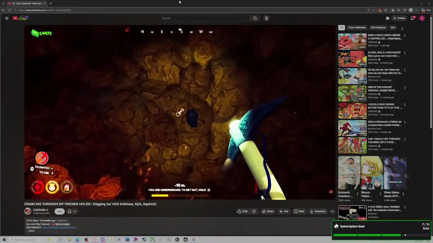Click the Create button
The width and height of the screenshot is (433, 243).
coord(399,18)
